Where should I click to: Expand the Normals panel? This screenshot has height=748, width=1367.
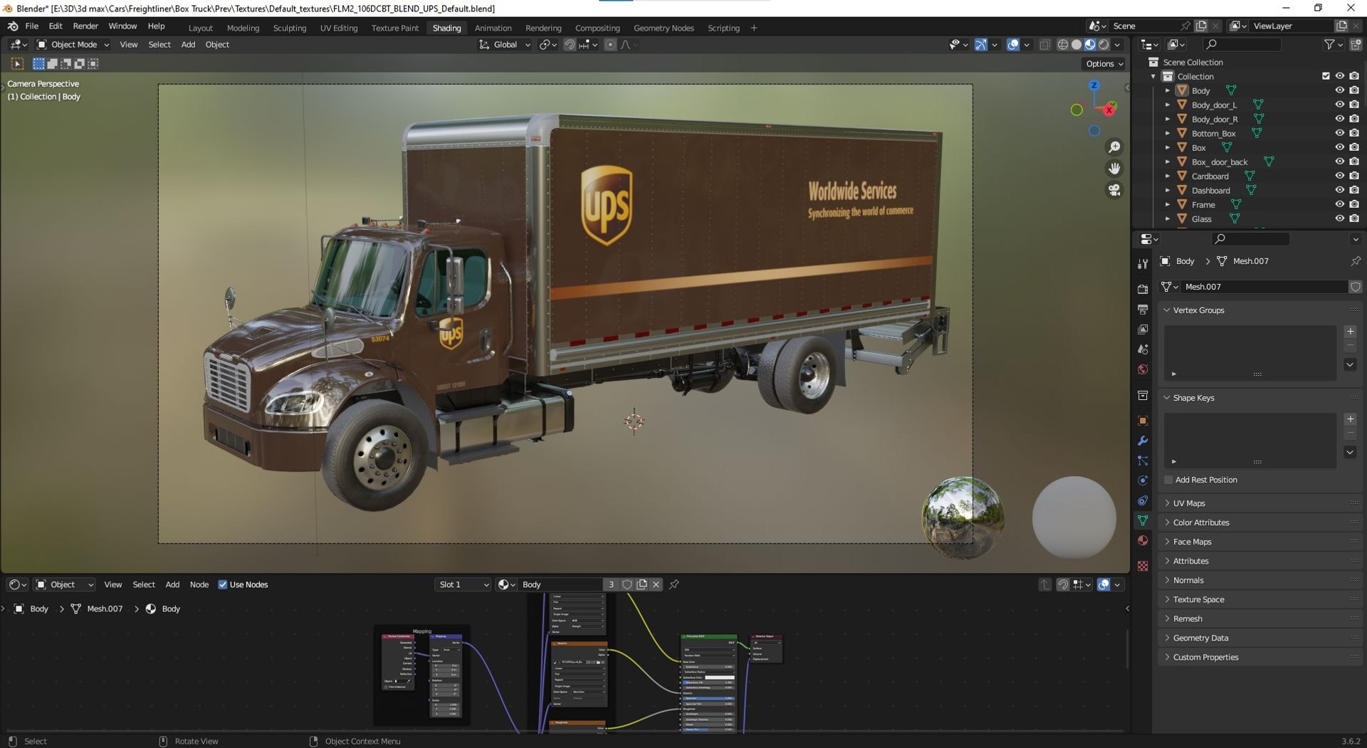point(1166,580)
